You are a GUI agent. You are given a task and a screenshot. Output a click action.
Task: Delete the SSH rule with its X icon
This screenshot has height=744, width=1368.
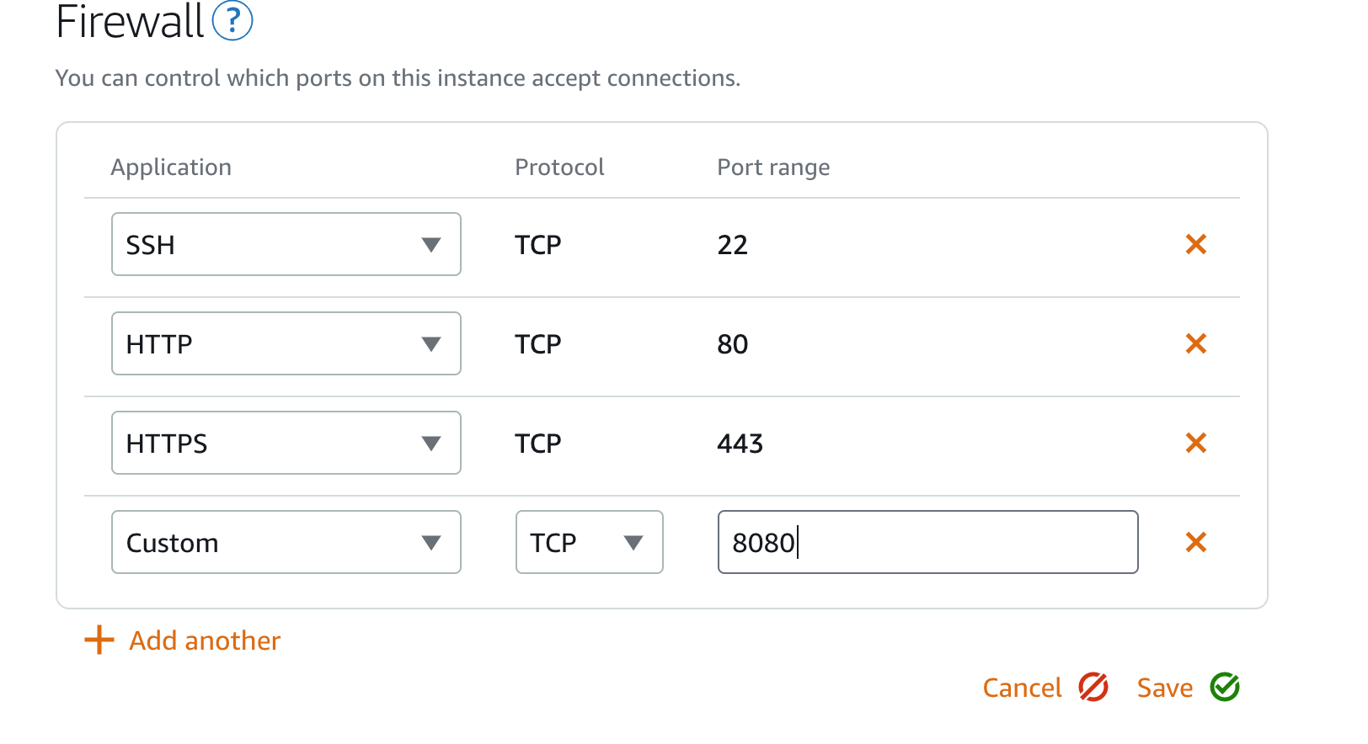pyautogui.click(x=1195, y=244)
